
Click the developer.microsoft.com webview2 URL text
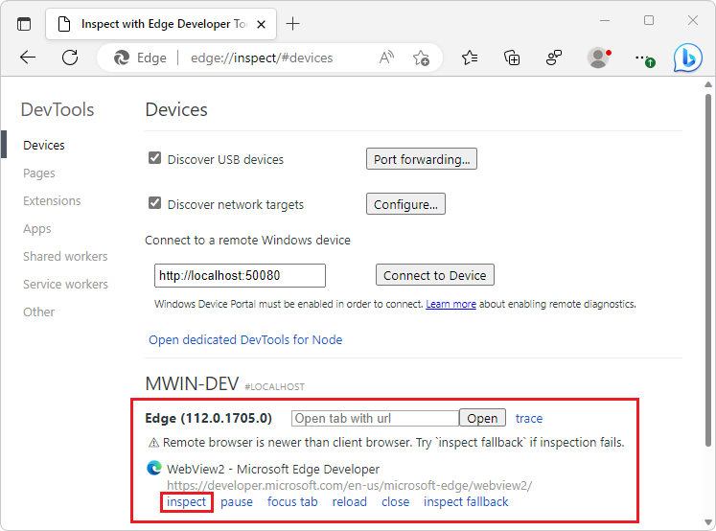pyautogui.click(x=349, y=485)
